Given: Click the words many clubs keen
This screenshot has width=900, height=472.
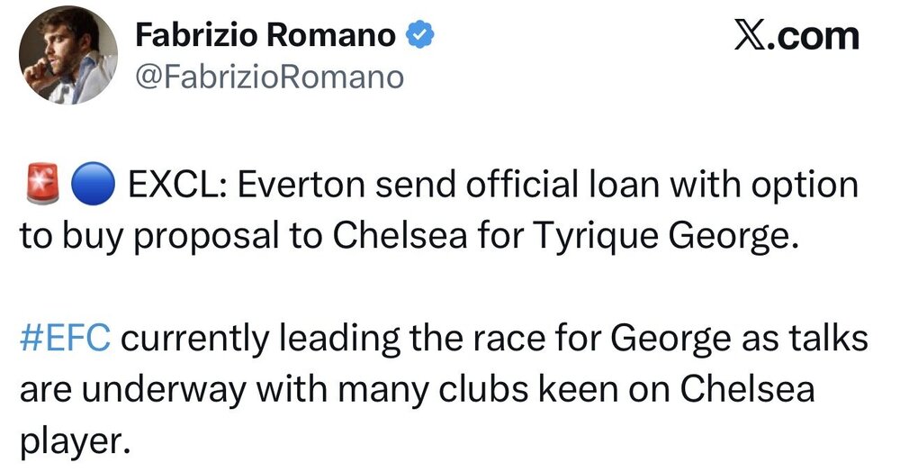Looking at the screenshot, I should (477, 390).
